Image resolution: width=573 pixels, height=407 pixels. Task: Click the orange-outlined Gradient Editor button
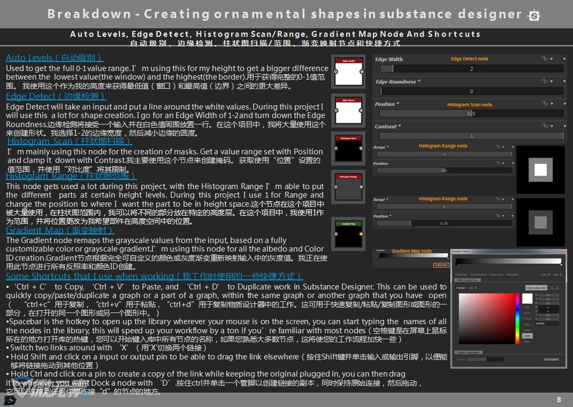tap(441, 265)
